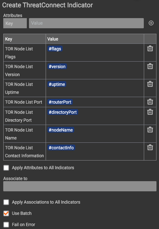The image size is (159, 229).
Task: Enable Apply Attributes to All Indicators
Action: pyautogui.click(x=6, y=168)
